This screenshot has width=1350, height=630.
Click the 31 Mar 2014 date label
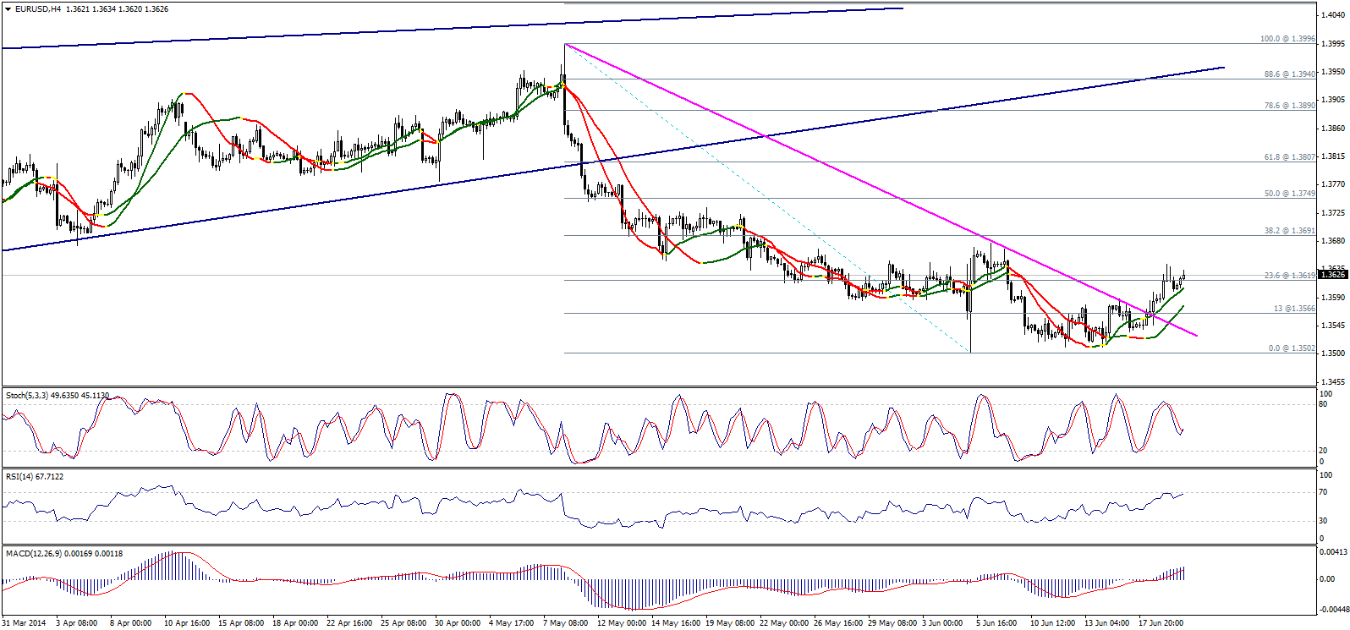[25, 623]
